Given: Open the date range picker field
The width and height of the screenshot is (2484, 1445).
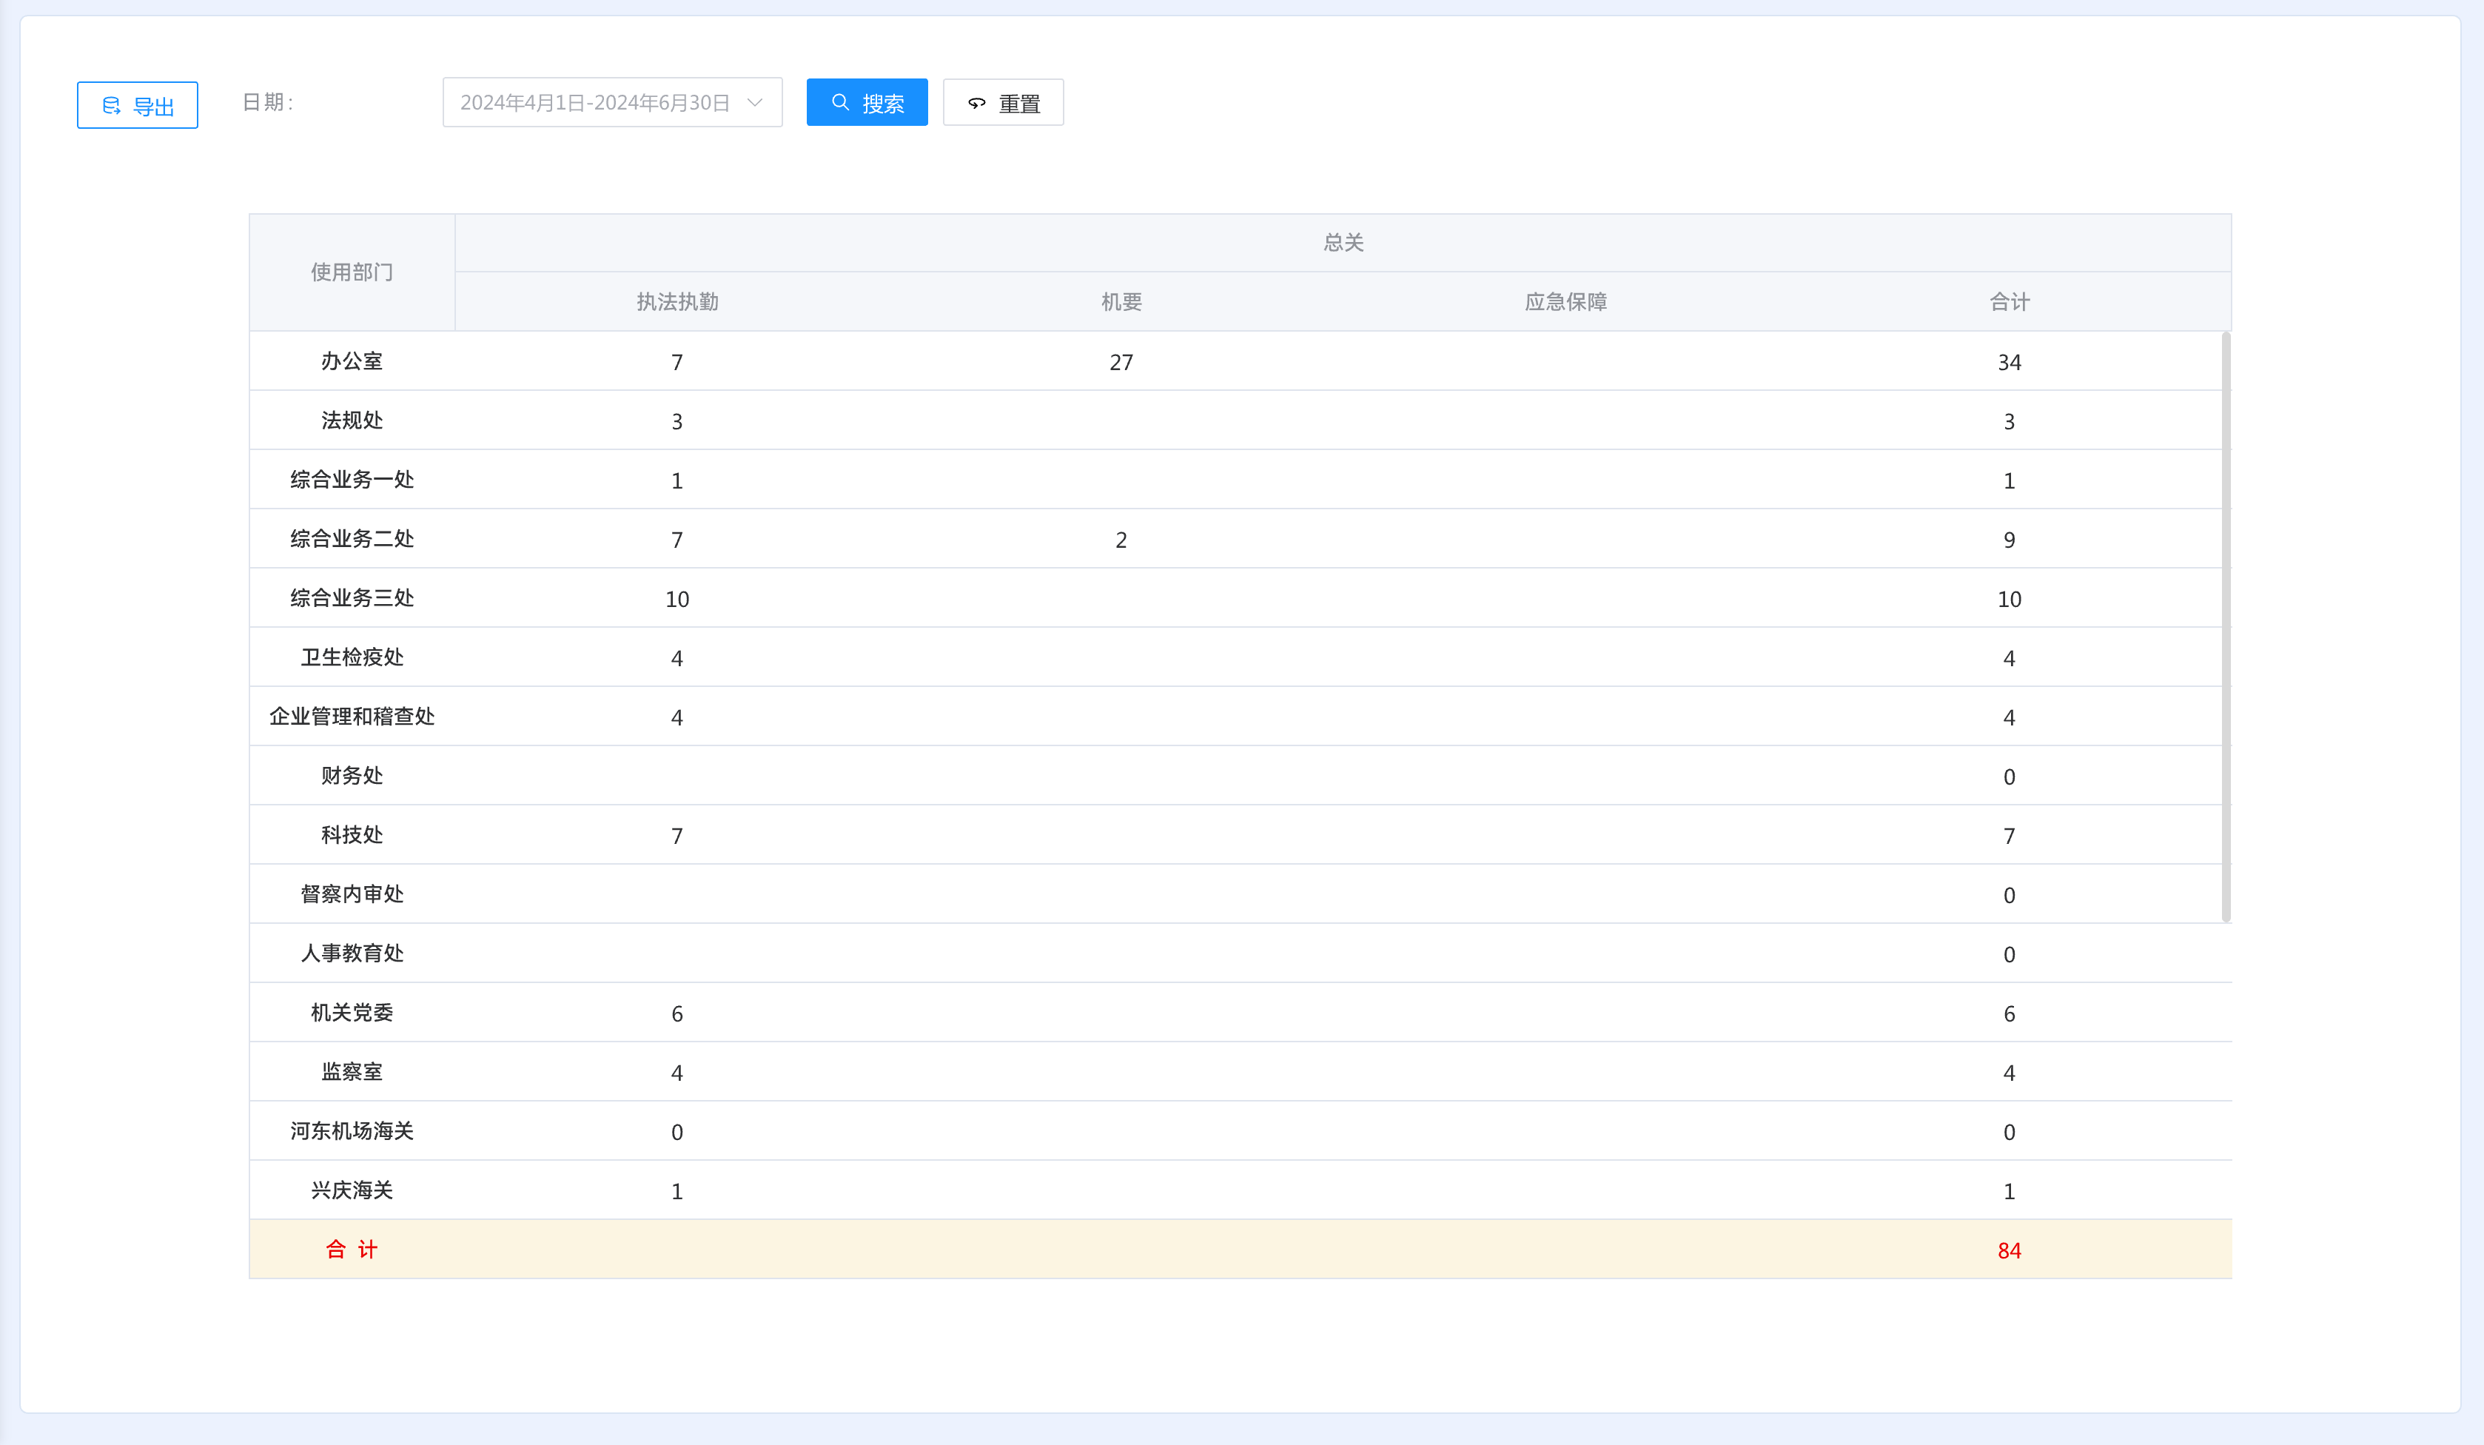Looking at the screenshot, I should point(595,102).
